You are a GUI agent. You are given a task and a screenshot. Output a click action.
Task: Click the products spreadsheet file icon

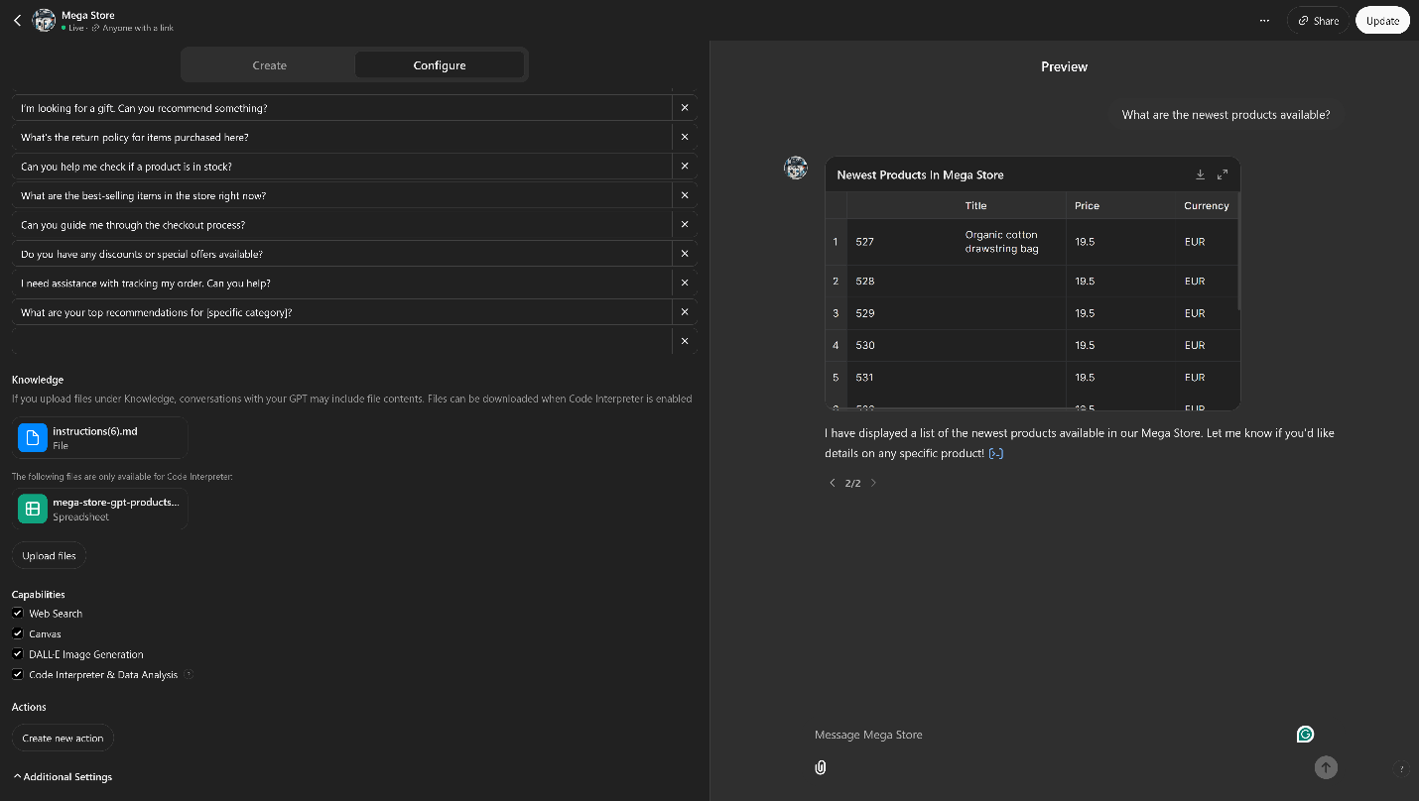tap(33, 509)
